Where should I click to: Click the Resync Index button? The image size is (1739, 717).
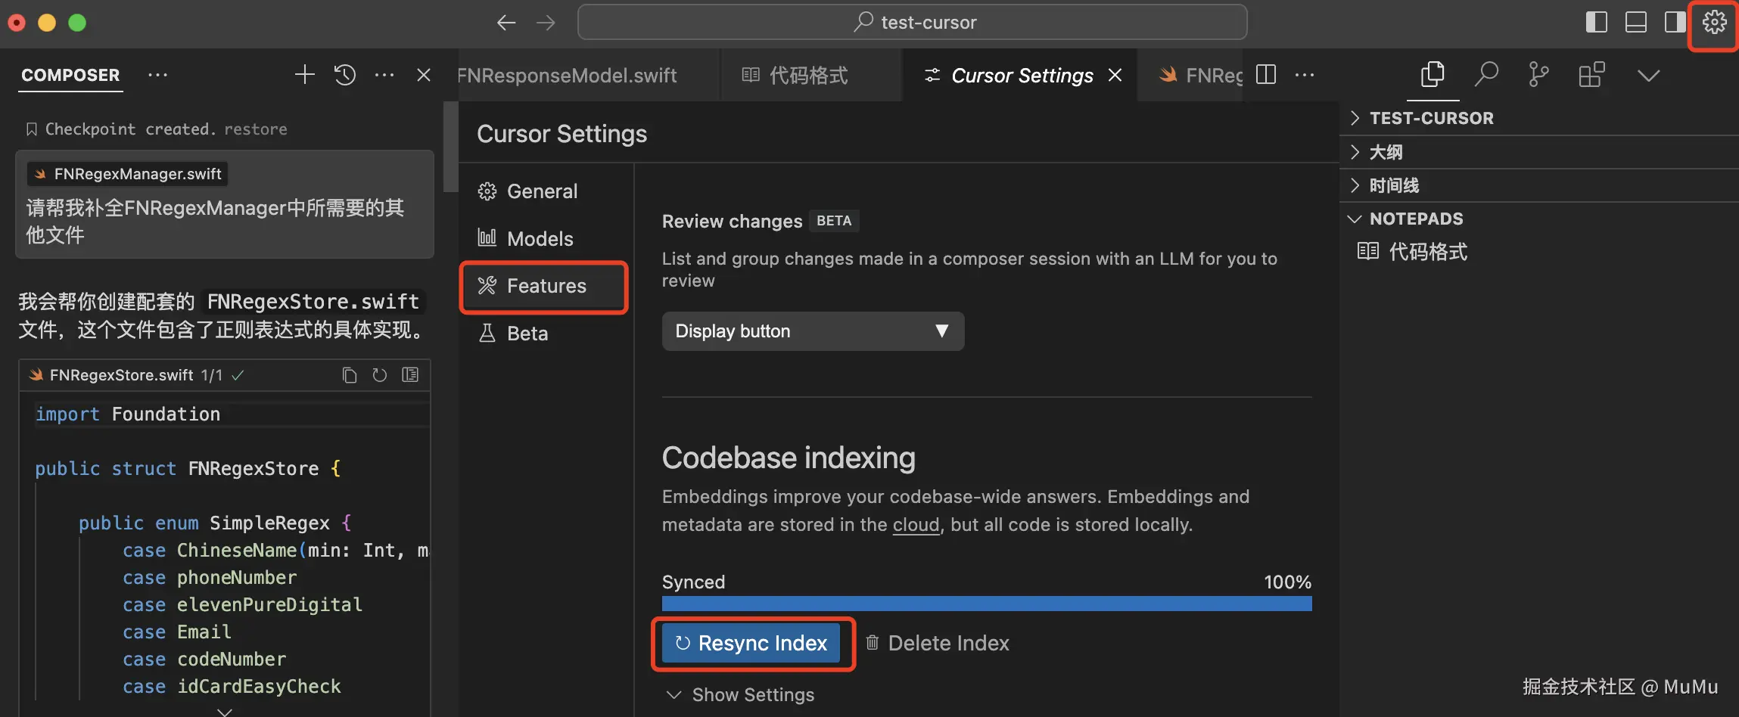pyautogui.click(x=751, y=643)
